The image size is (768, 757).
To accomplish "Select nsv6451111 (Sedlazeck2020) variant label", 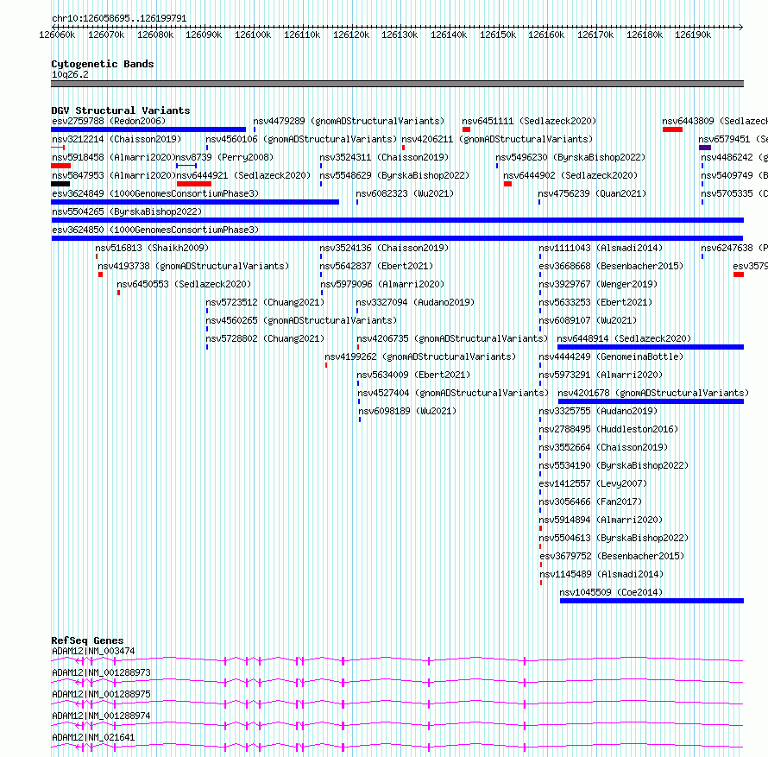I will click(529, 121).
